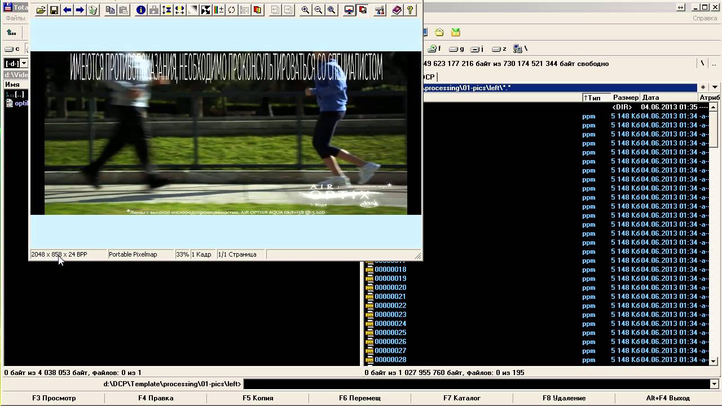This screenshot has height=406, width=722.
Task: Click the purple book icon in the viewer toolbar
Action: pos(397,10)
